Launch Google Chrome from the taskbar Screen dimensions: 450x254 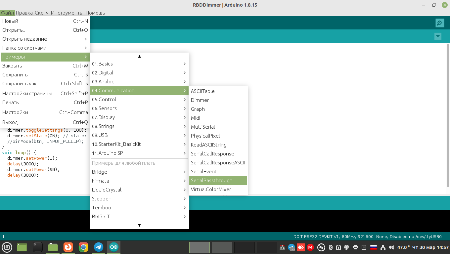click(x=83, y=247)
